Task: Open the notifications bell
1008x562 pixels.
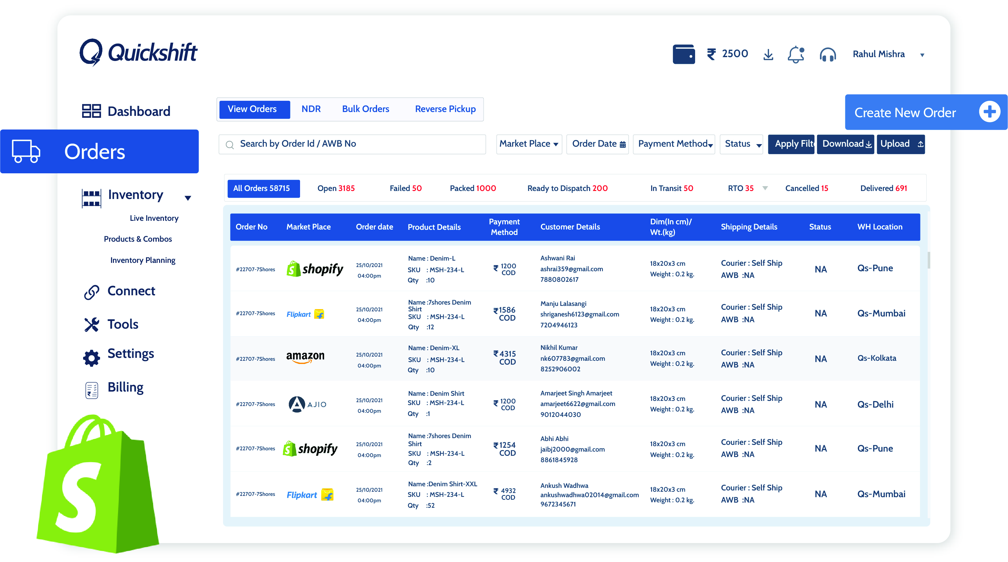Action: [796, 54]
